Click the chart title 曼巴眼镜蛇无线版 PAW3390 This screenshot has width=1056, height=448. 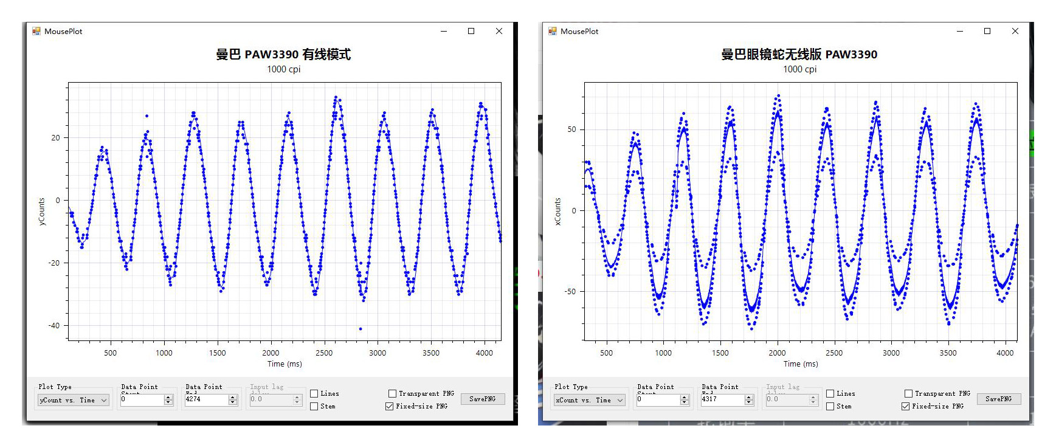pos(799,55)
